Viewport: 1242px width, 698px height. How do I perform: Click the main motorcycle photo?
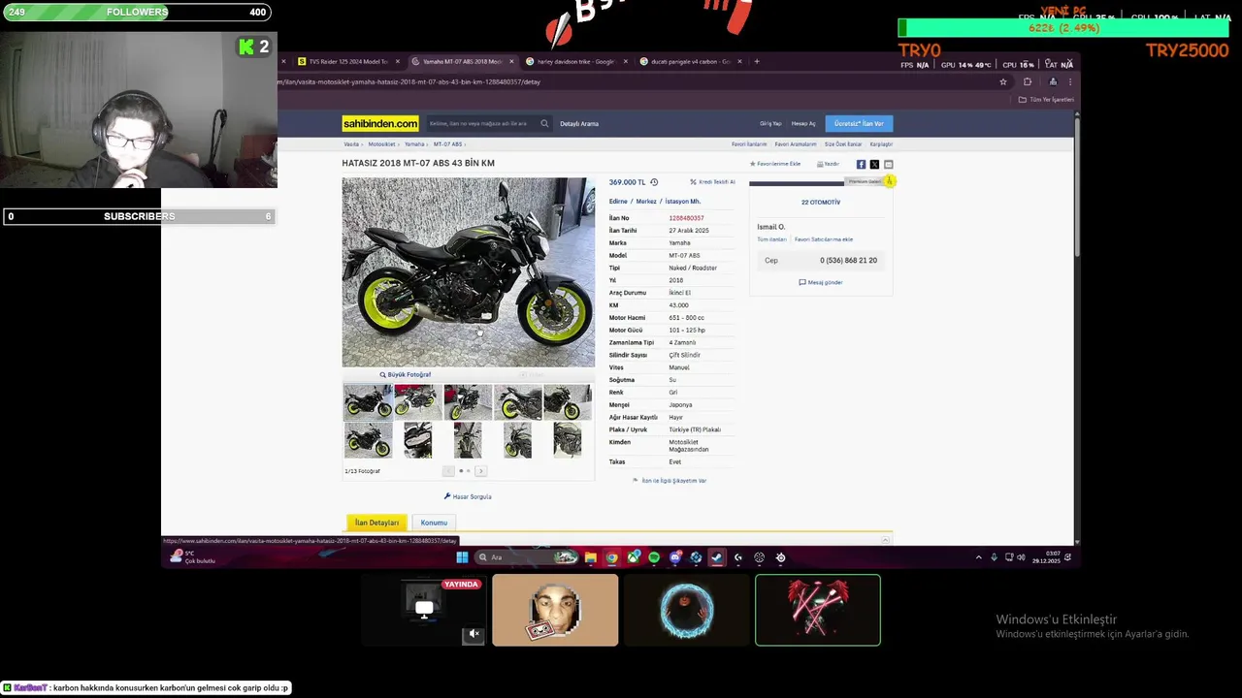468,272
